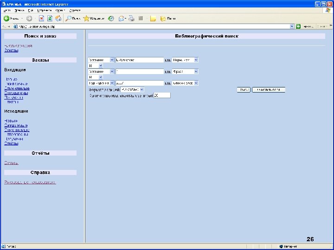The width and height of the screenshot is (334, 250).
Task: Open the Справка menu in menu bar
Action: (x=75, y=10)
